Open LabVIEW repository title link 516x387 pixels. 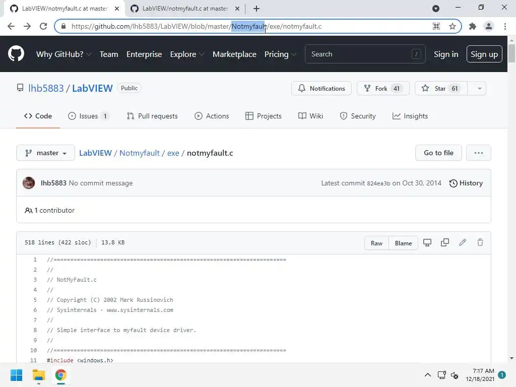tap(93, 88)
